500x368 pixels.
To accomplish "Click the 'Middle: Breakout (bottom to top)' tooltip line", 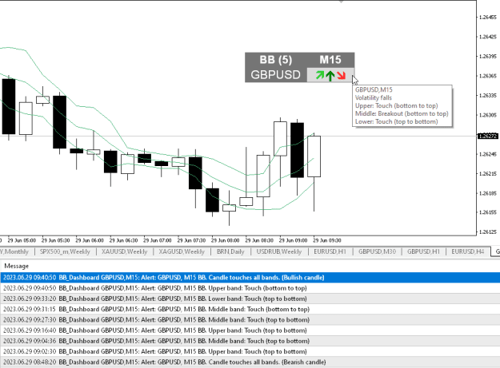I will pos(402,113).
